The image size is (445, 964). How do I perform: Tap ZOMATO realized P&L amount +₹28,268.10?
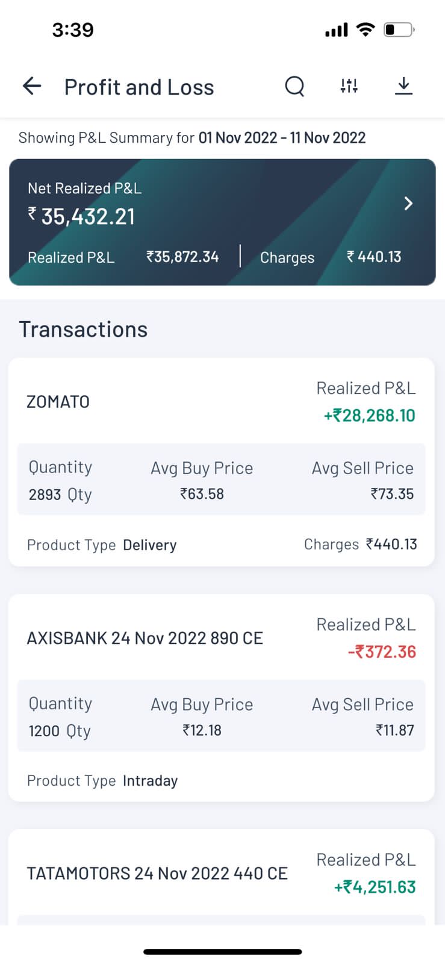[370, 416]
